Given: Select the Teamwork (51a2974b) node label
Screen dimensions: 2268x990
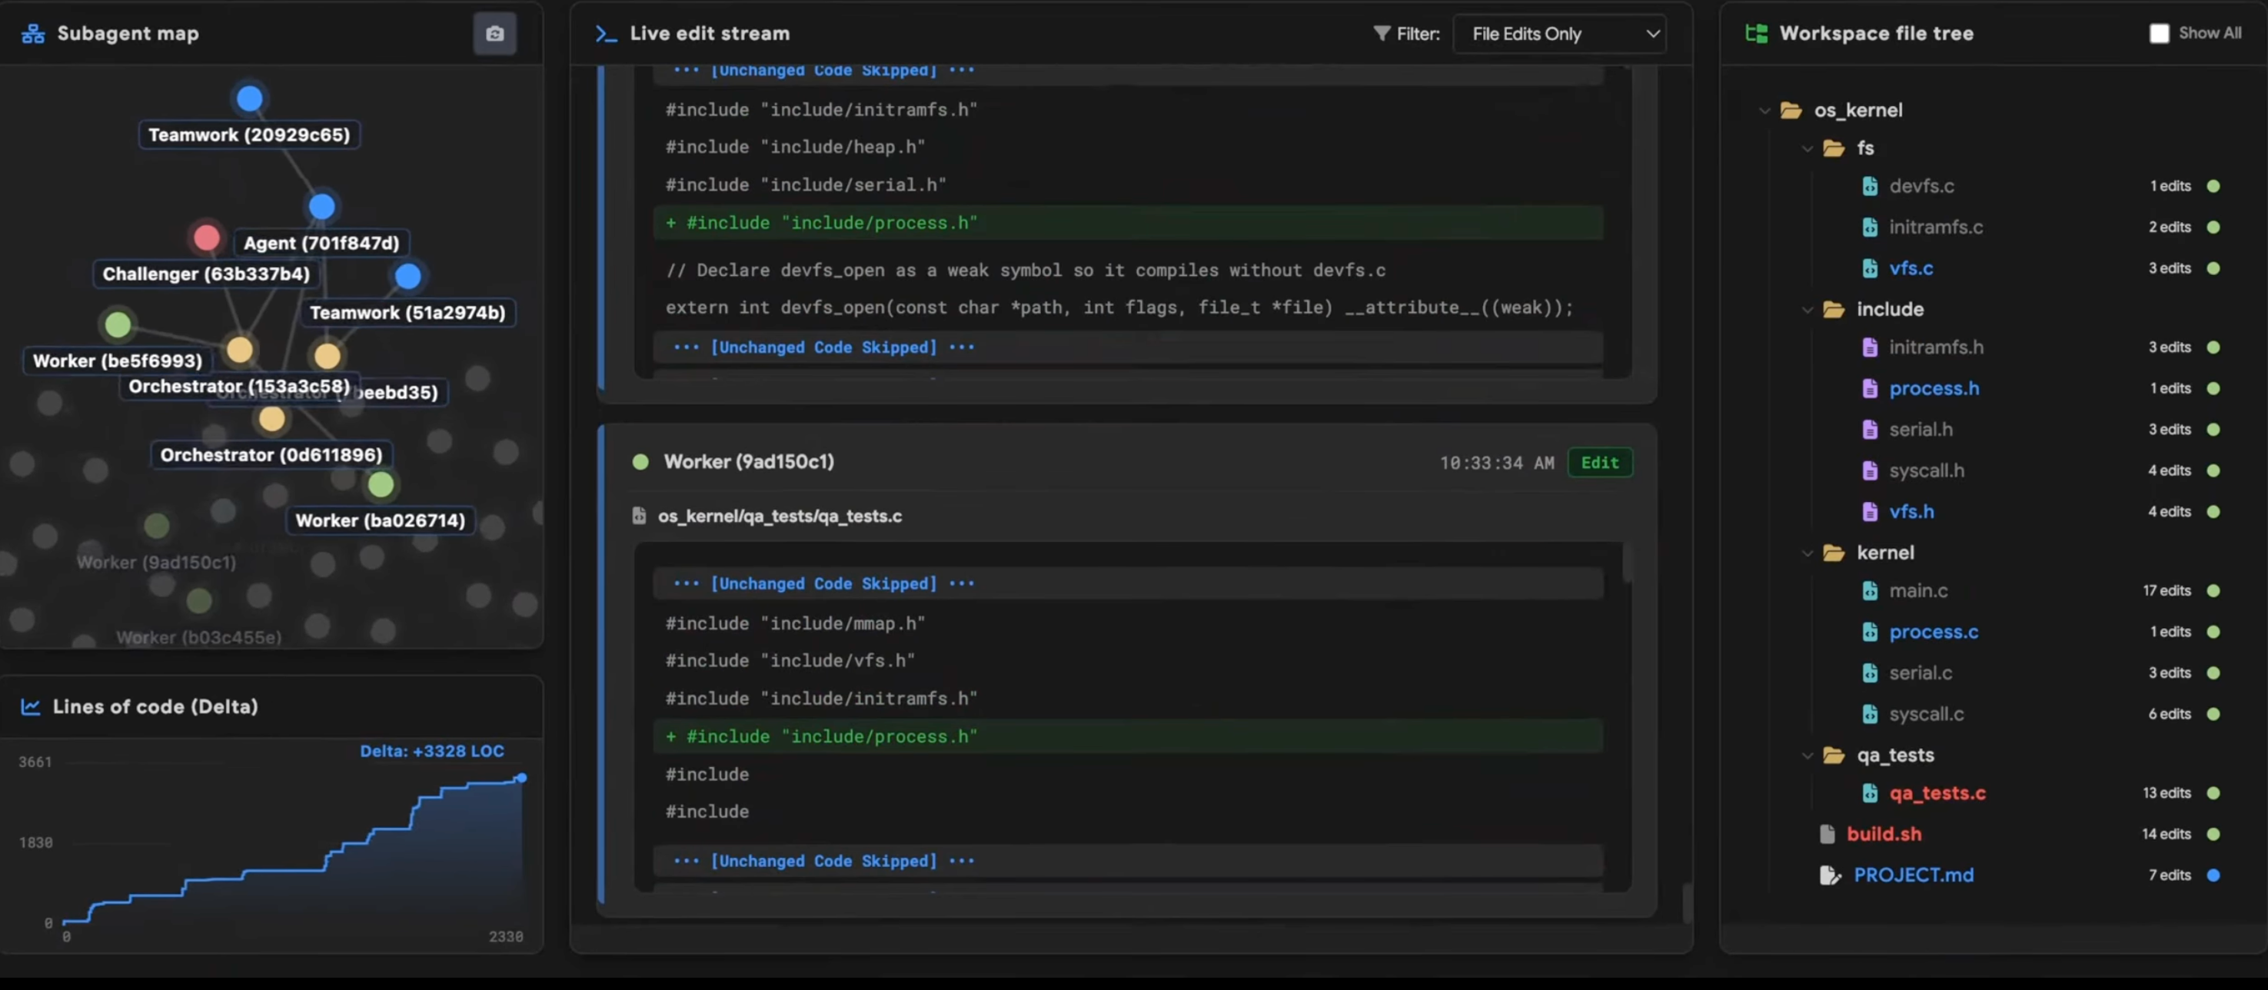Looking at the screenshot, I should (407, 312).
